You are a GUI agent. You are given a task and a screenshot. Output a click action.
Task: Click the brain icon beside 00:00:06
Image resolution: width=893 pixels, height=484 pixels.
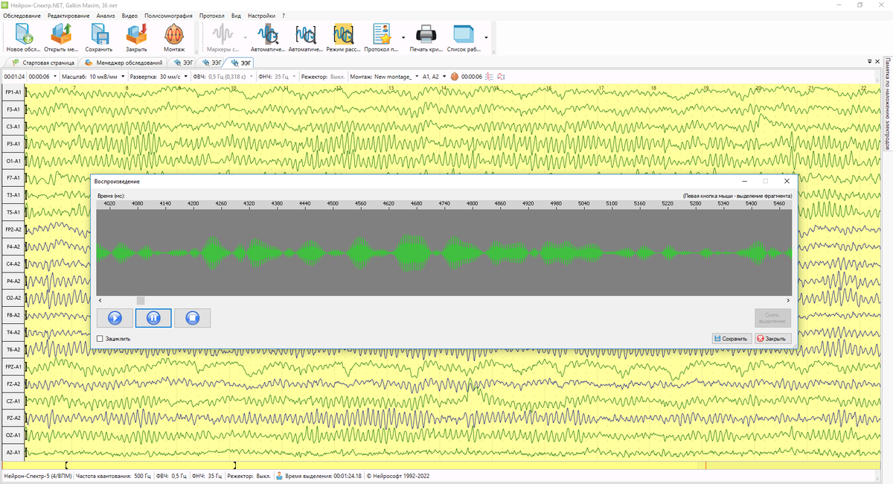click(x=455, y=76)
